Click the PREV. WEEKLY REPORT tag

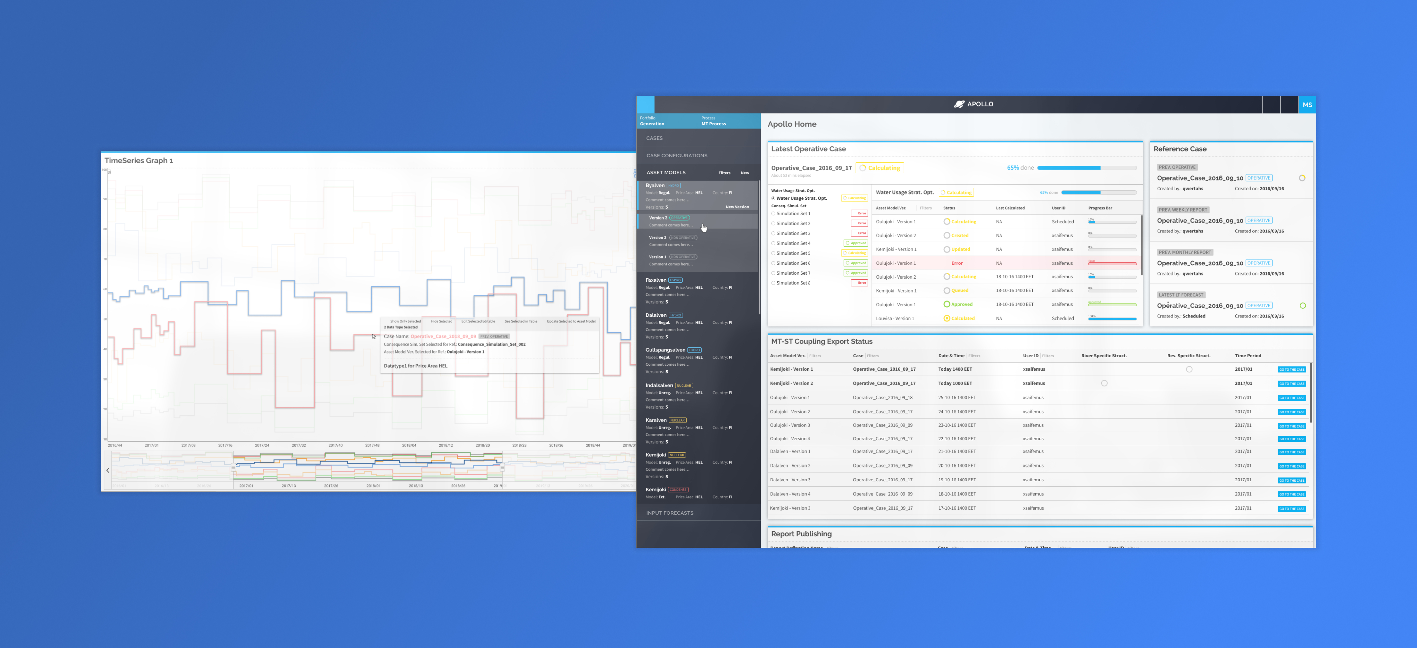tap(1183, 210)
